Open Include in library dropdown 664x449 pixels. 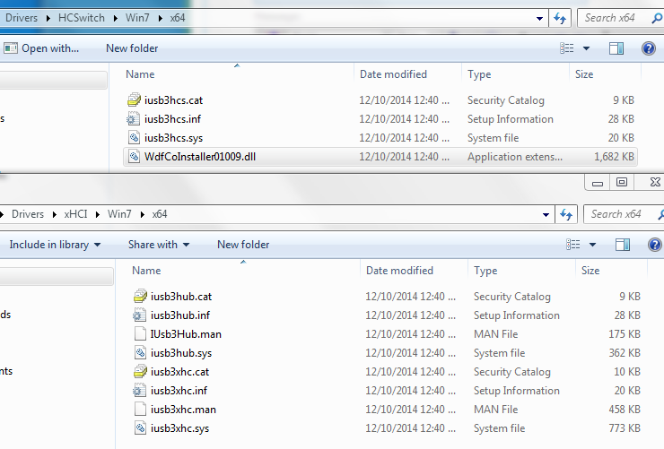click(x=55, y=245)
